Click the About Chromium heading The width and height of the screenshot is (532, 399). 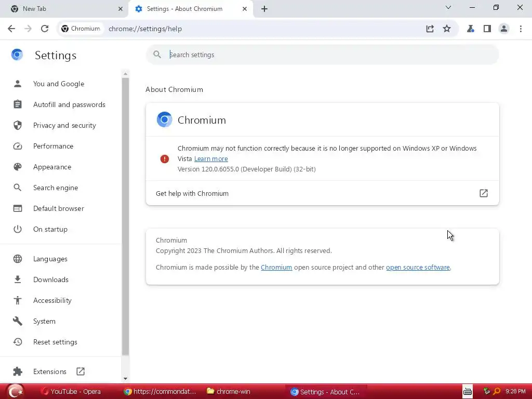pos(175,89)
